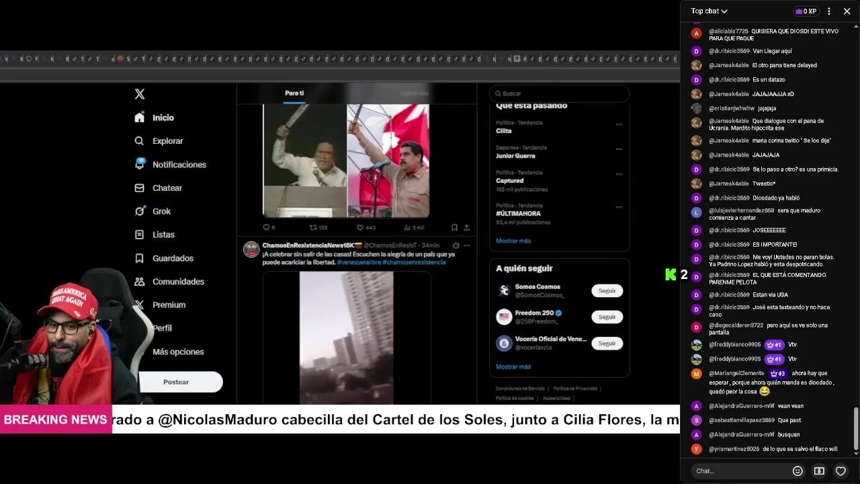This screenshot has width=860, height=484.
Task: Open the Inicio home icon
Action: (139, 118)
